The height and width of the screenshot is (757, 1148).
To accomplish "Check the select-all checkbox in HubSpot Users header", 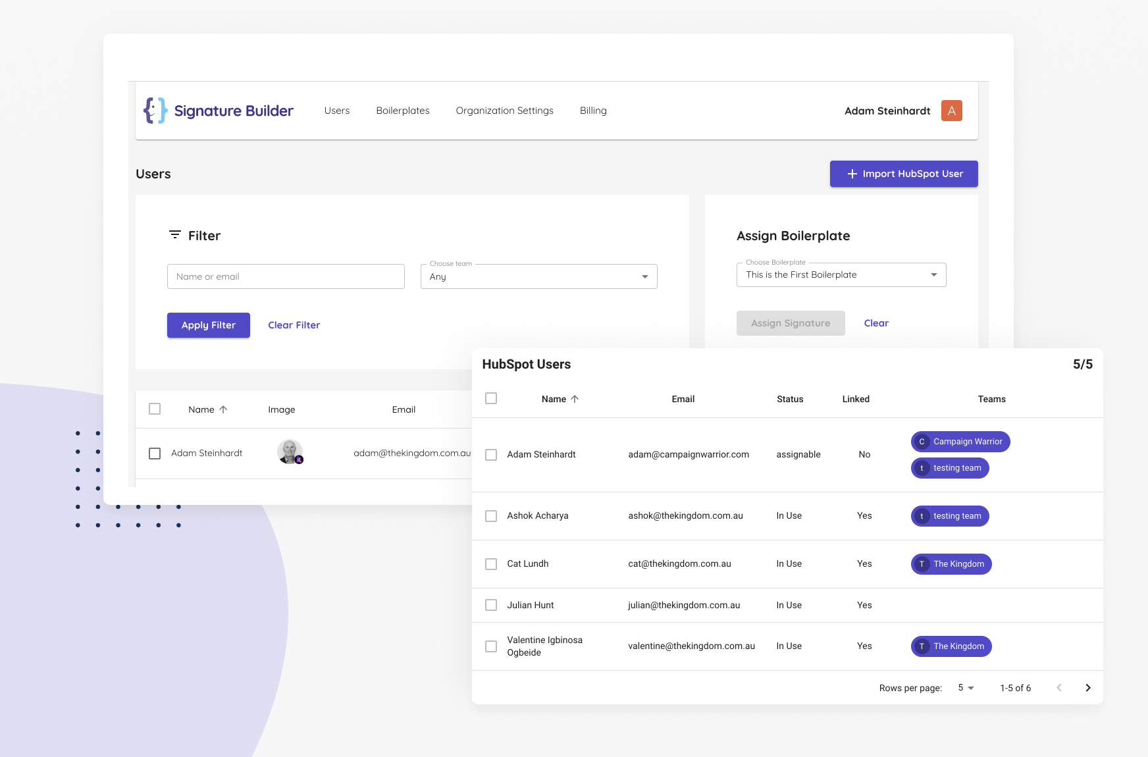I will (x=491, y=399).
